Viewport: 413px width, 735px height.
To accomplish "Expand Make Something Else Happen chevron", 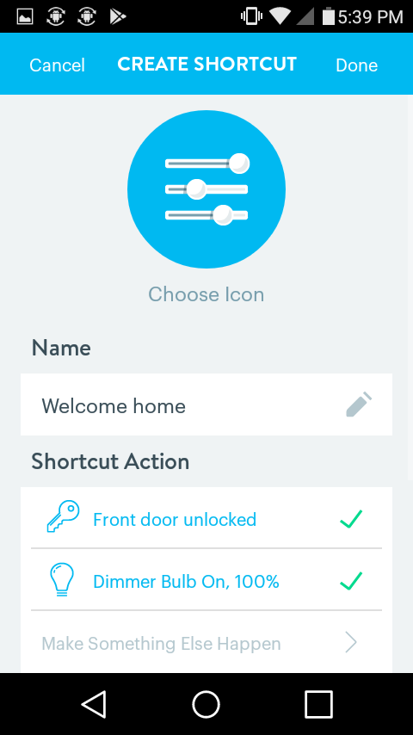I will pyautogui.click(x=351, y=643).
